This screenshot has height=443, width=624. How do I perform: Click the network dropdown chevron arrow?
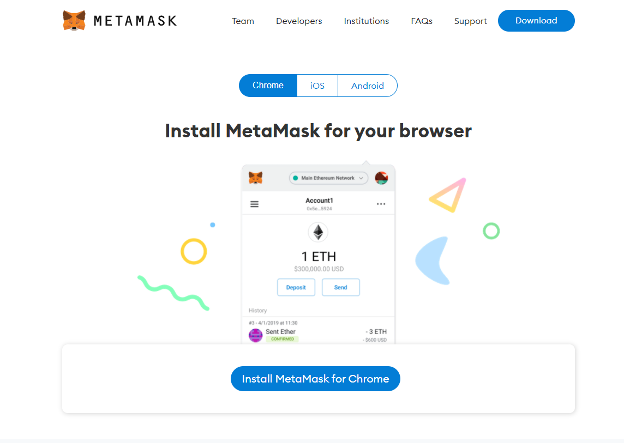(x=361, y=178)
